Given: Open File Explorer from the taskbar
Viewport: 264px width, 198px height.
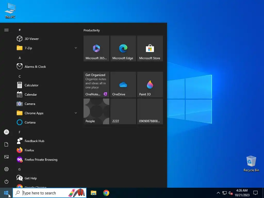Looking at the screenshot, I should (x=93, y=193).
